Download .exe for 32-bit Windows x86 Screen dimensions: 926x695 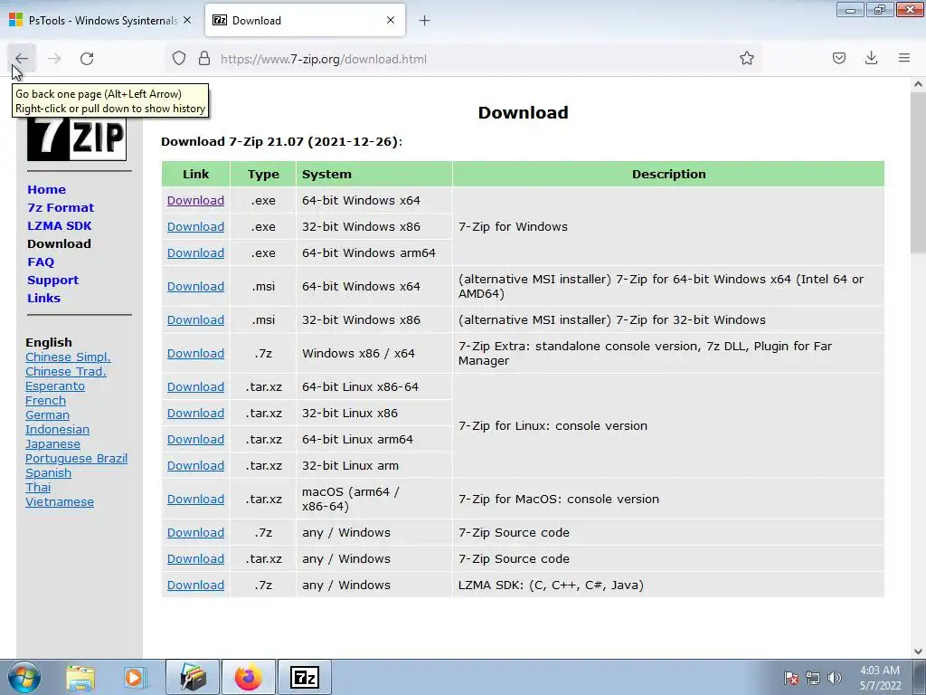tap(195, 226)
